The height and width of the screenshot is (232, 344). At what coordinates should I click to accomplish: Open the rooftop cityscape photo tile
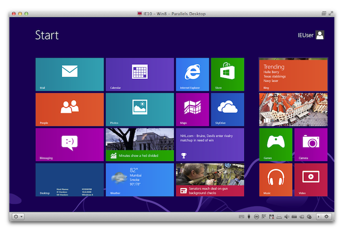pyautogui.click(x=293, y=110)
